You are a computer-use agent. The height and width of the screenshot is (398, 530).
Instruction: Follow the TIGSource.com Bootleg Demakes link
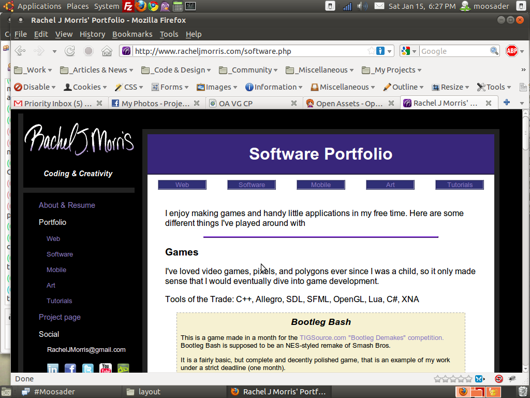tap(371, 337)
